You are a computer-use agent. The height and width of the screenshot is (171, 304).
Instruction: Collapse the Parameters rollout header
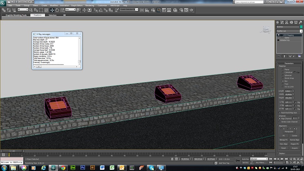289,63
